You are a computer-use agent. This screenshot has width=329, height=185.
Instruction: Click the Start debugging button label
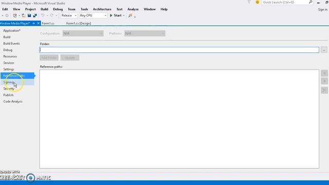(x=118, y=15)
